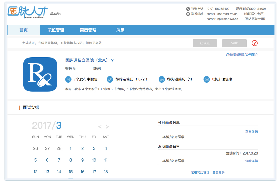The height and width of the screenshot is (185, 277).
Task: Select calendar date 17
Action: pyautogui.click(x=94, y=172)
